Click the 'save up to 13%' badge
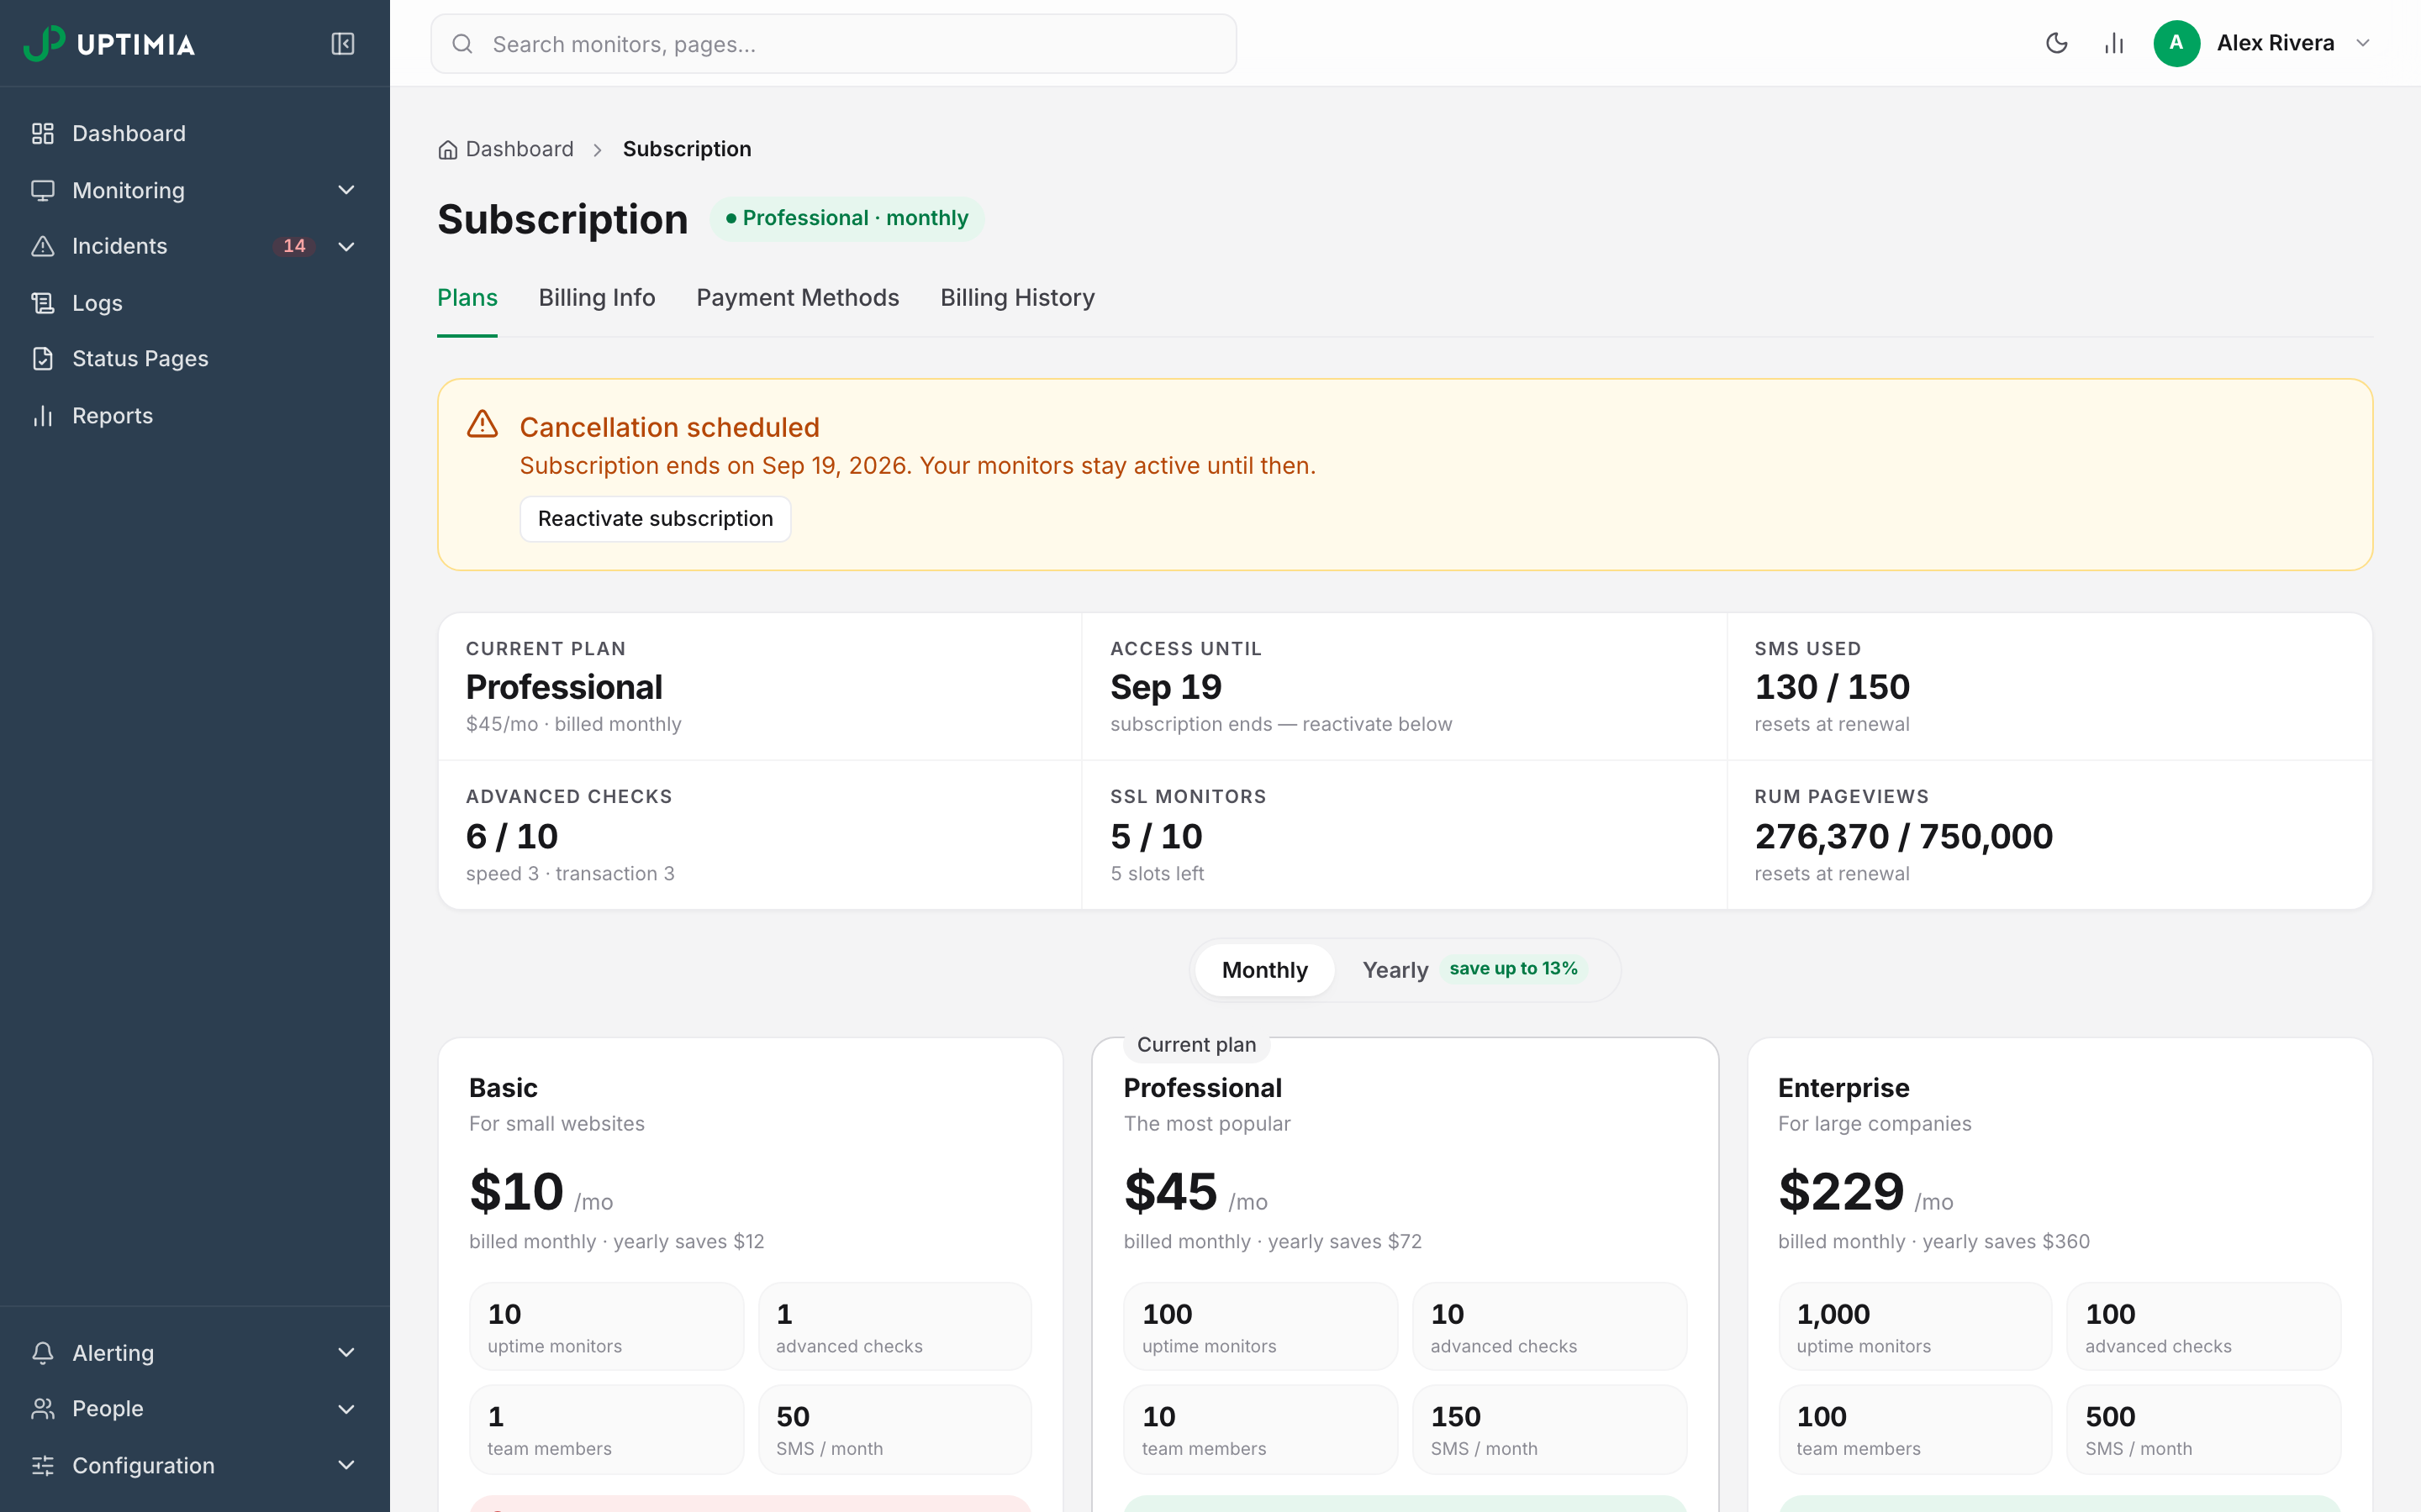The width and height of the screenshot is (2421, 1512). coord(1512,968)
